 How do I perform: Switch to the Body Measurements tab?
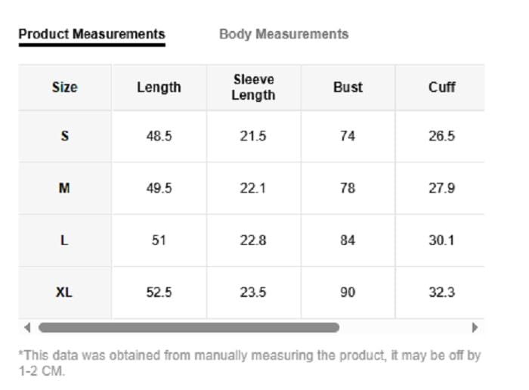283,34
